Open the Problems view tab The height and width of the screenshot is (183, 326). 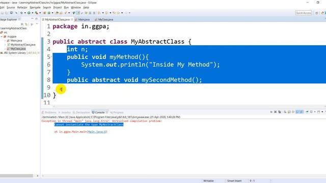point(49,112)
